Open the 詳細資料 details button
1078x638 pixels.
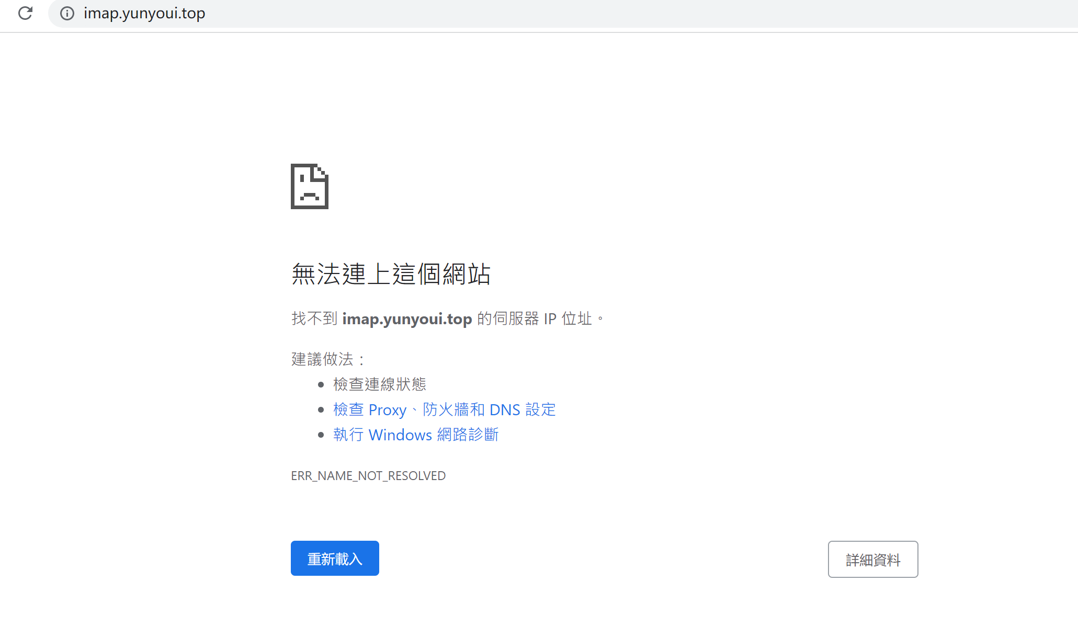pos(872,560)
